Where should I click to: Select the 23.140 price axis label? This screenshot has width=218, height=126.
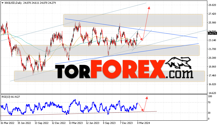[212, 40]
